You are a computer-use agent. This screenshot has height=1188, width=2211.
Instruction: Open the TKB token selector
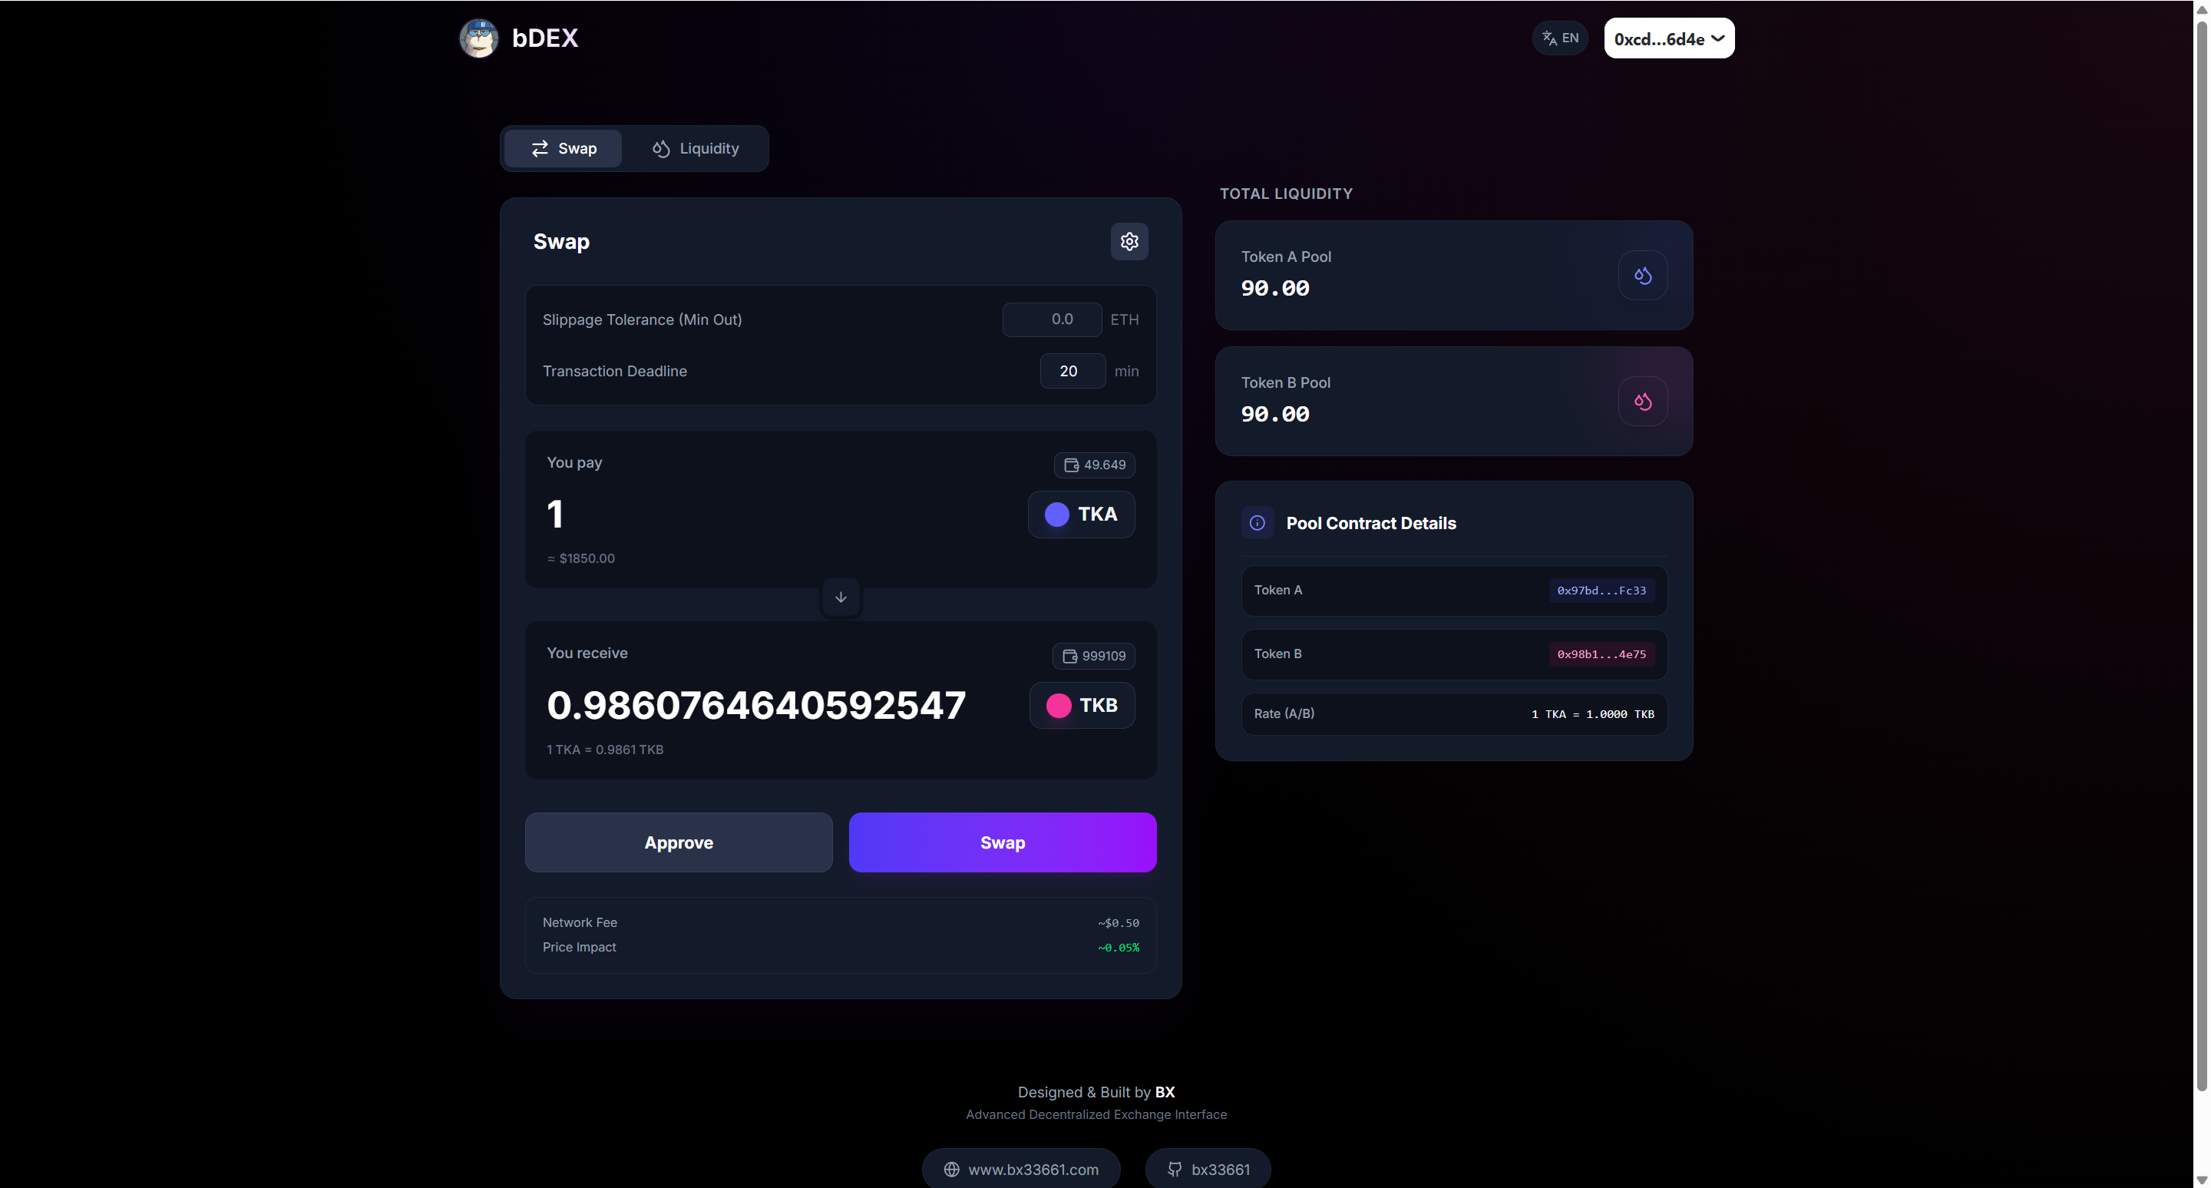click(1082, 706)
